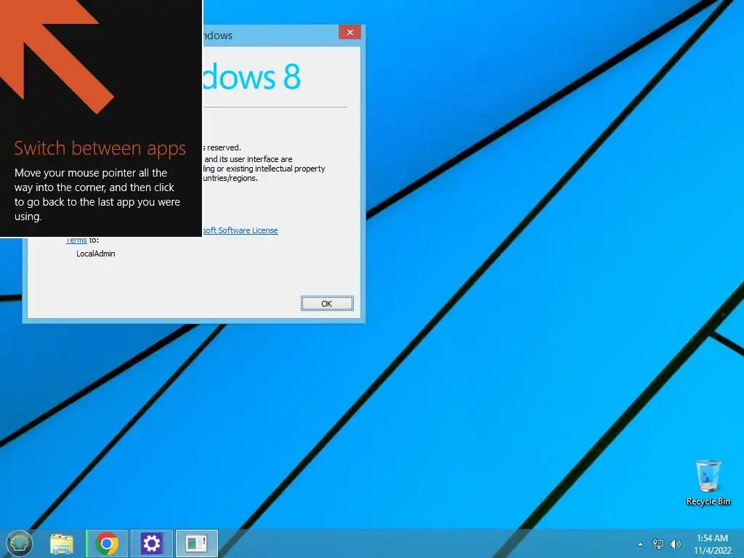Open the Terms link above LocalAdmin

point(76,240)
